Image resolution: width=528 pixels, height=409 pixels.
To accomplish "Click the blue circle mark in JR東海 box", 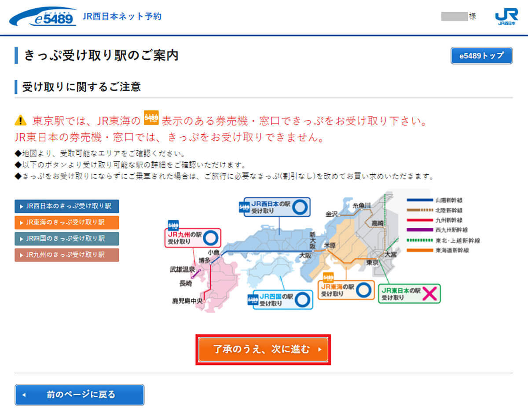I will pyautogui.click(x=363, y=290).
